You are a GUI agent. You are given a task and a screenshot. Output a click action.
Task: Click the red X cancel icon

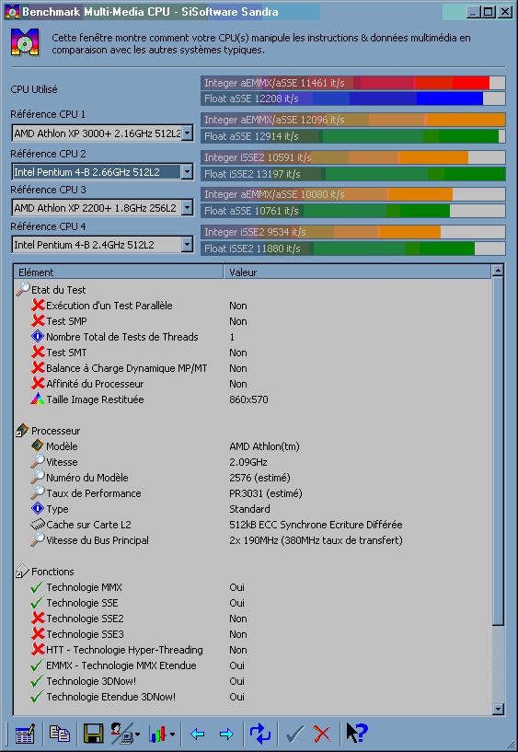pyautogui.click(x=322, y=734)
